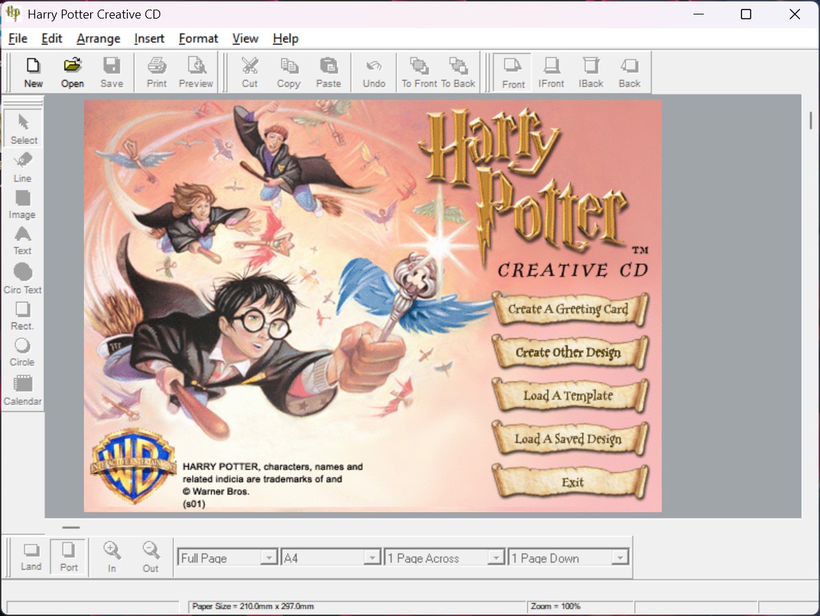Select the Circ Text tool
The height and width of the screenshot is (616, 820).
click(23, 278)
